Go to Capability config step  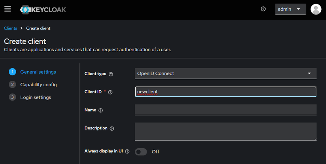click(38, 84)
